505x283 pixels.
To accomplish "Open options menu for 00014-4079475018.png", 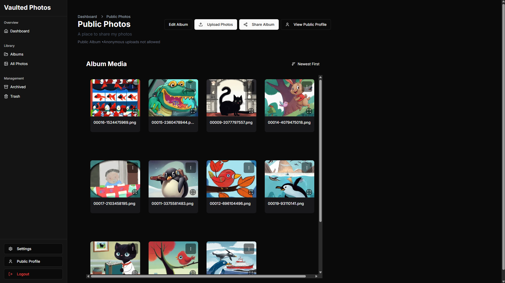I will [307, 87].
